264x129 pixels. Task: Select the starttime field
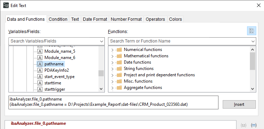coord(53,83)
